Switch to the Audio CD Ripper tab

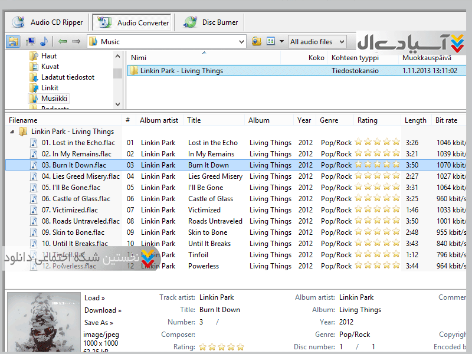48,22
